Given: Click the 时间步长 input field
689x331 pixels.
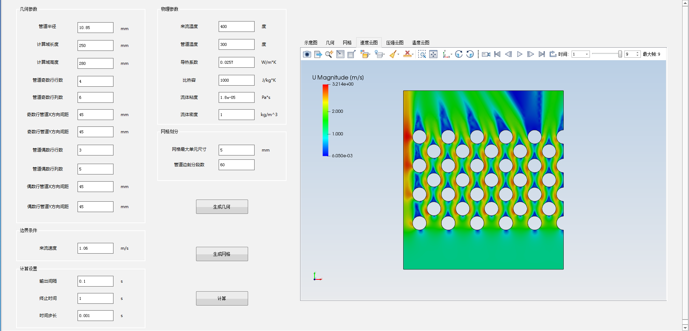Looking at the screenshot, I should (x=96, y=316).
